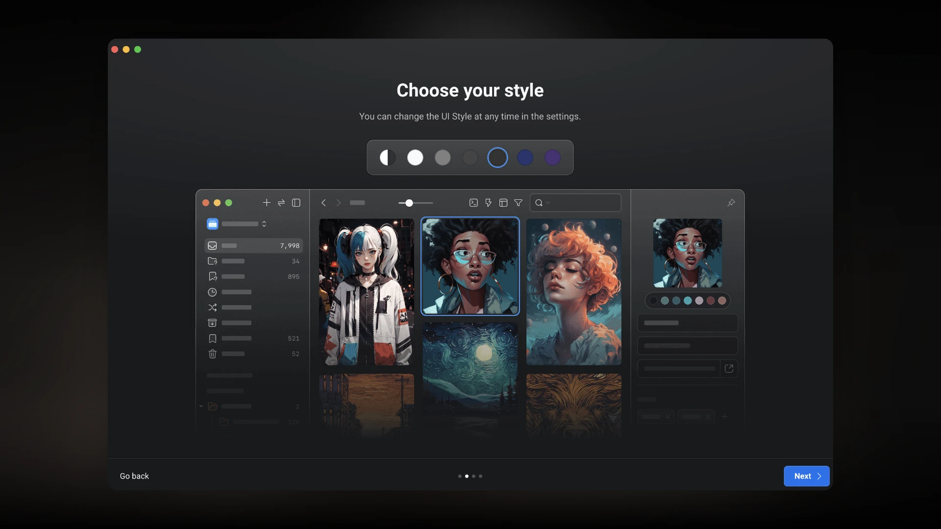Toggle the sidebar panel icon in preview
The image size is (941, 529).
point(296,203)
